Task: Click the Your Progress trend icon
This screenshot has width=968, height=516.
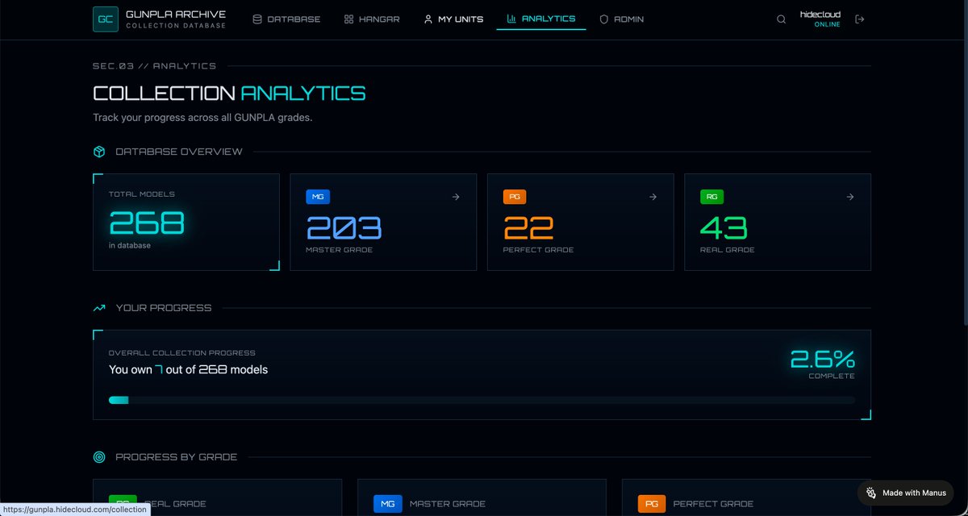Action: pyautogui.click(x=99, y=308)
